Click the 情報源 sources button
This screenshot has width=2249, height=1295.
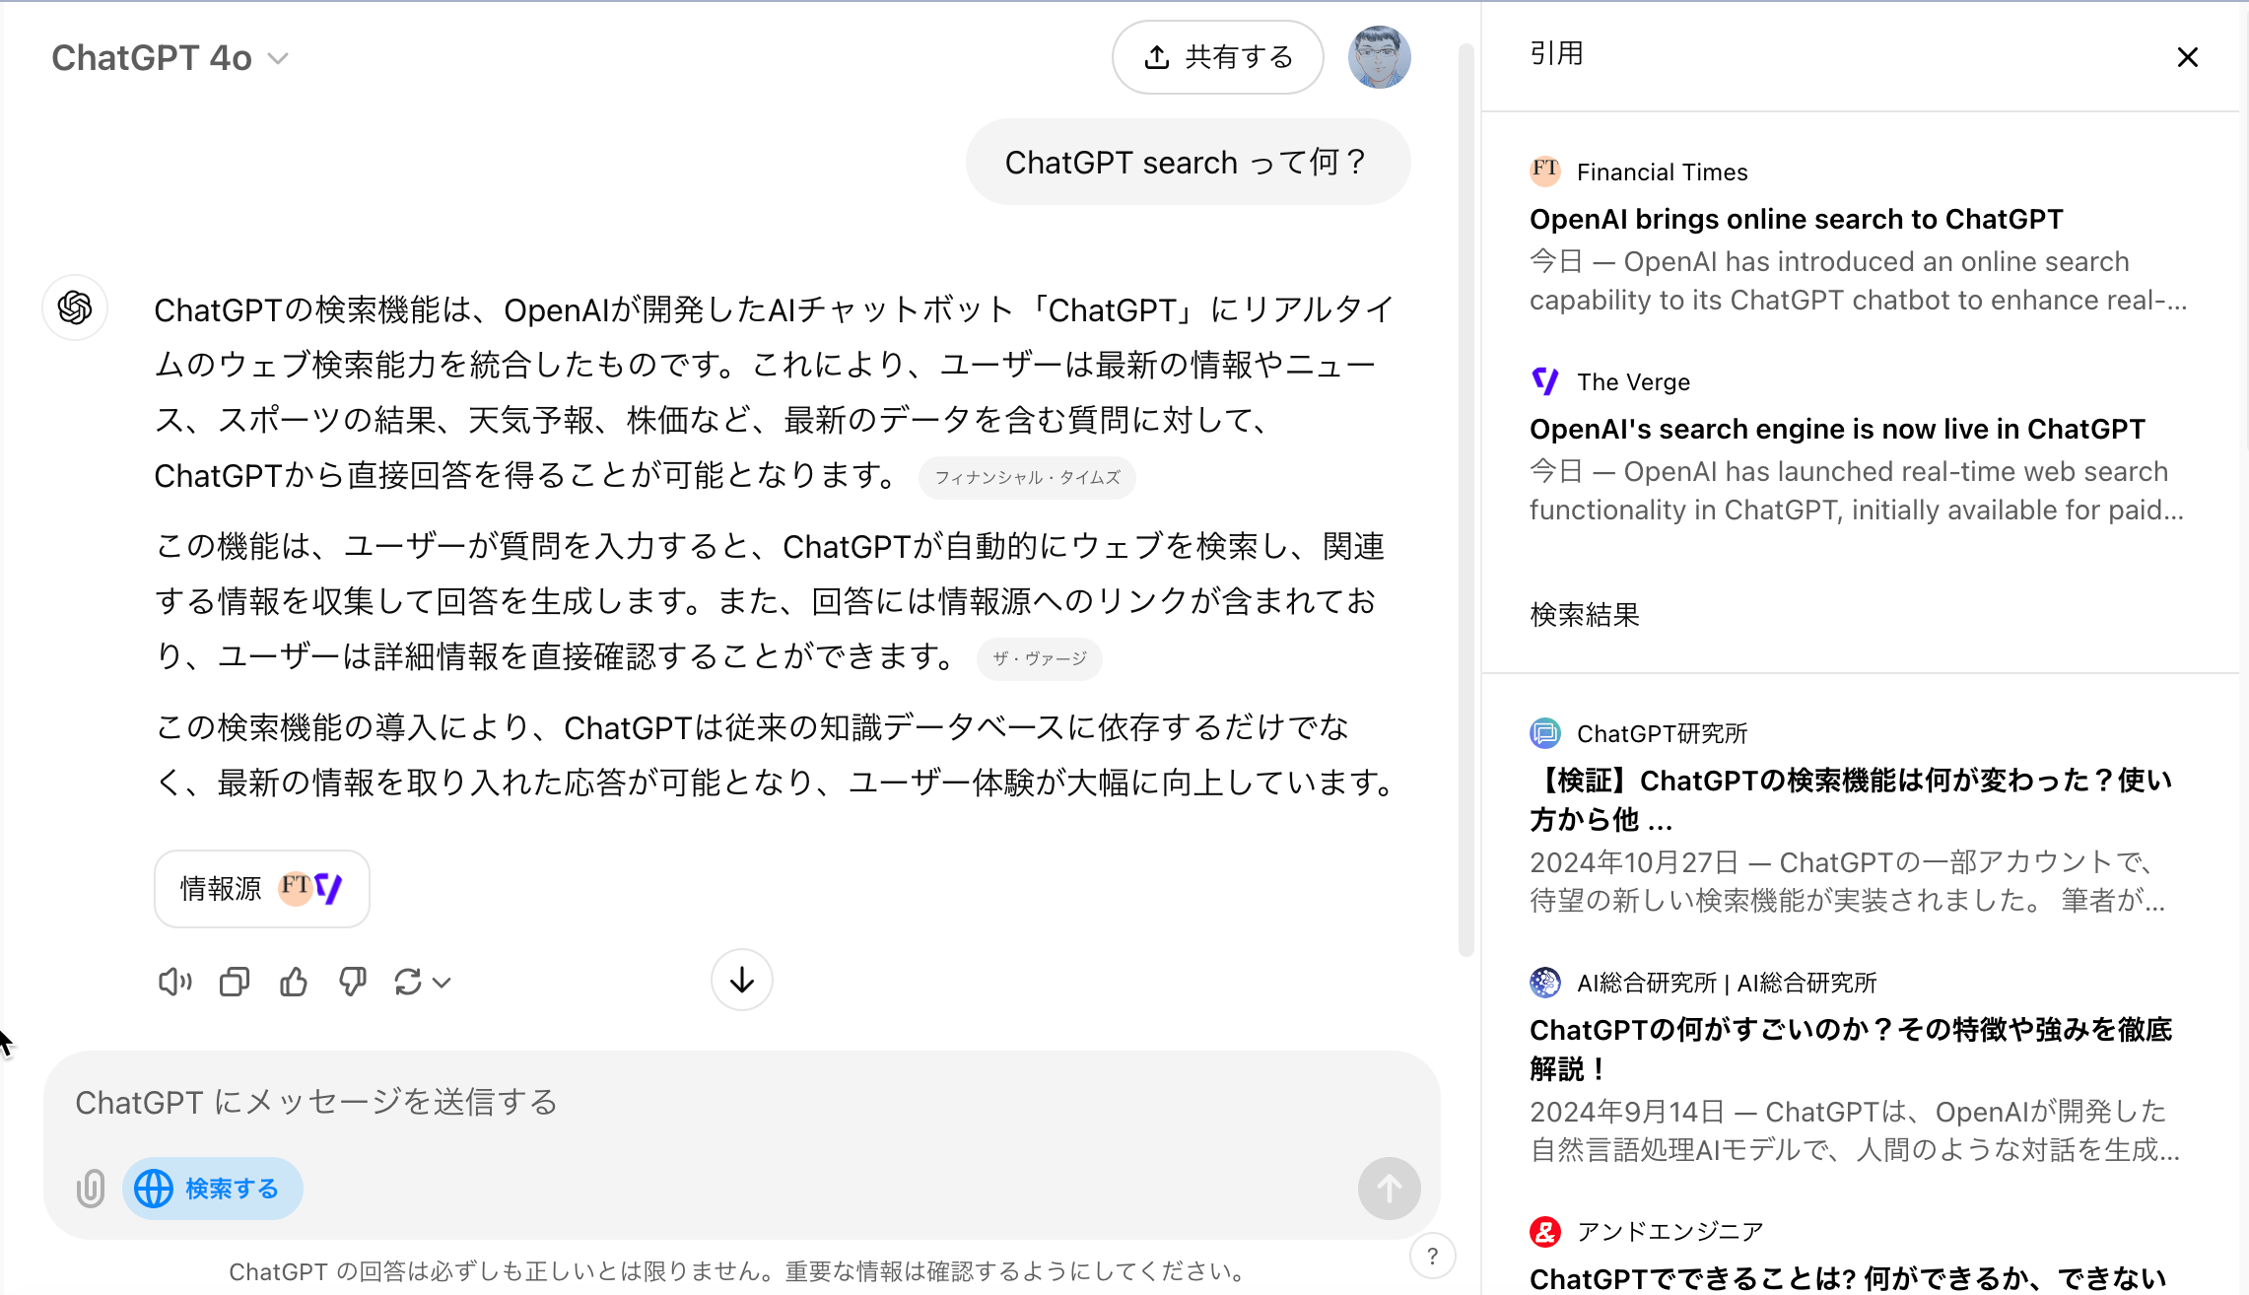(261, 888)
